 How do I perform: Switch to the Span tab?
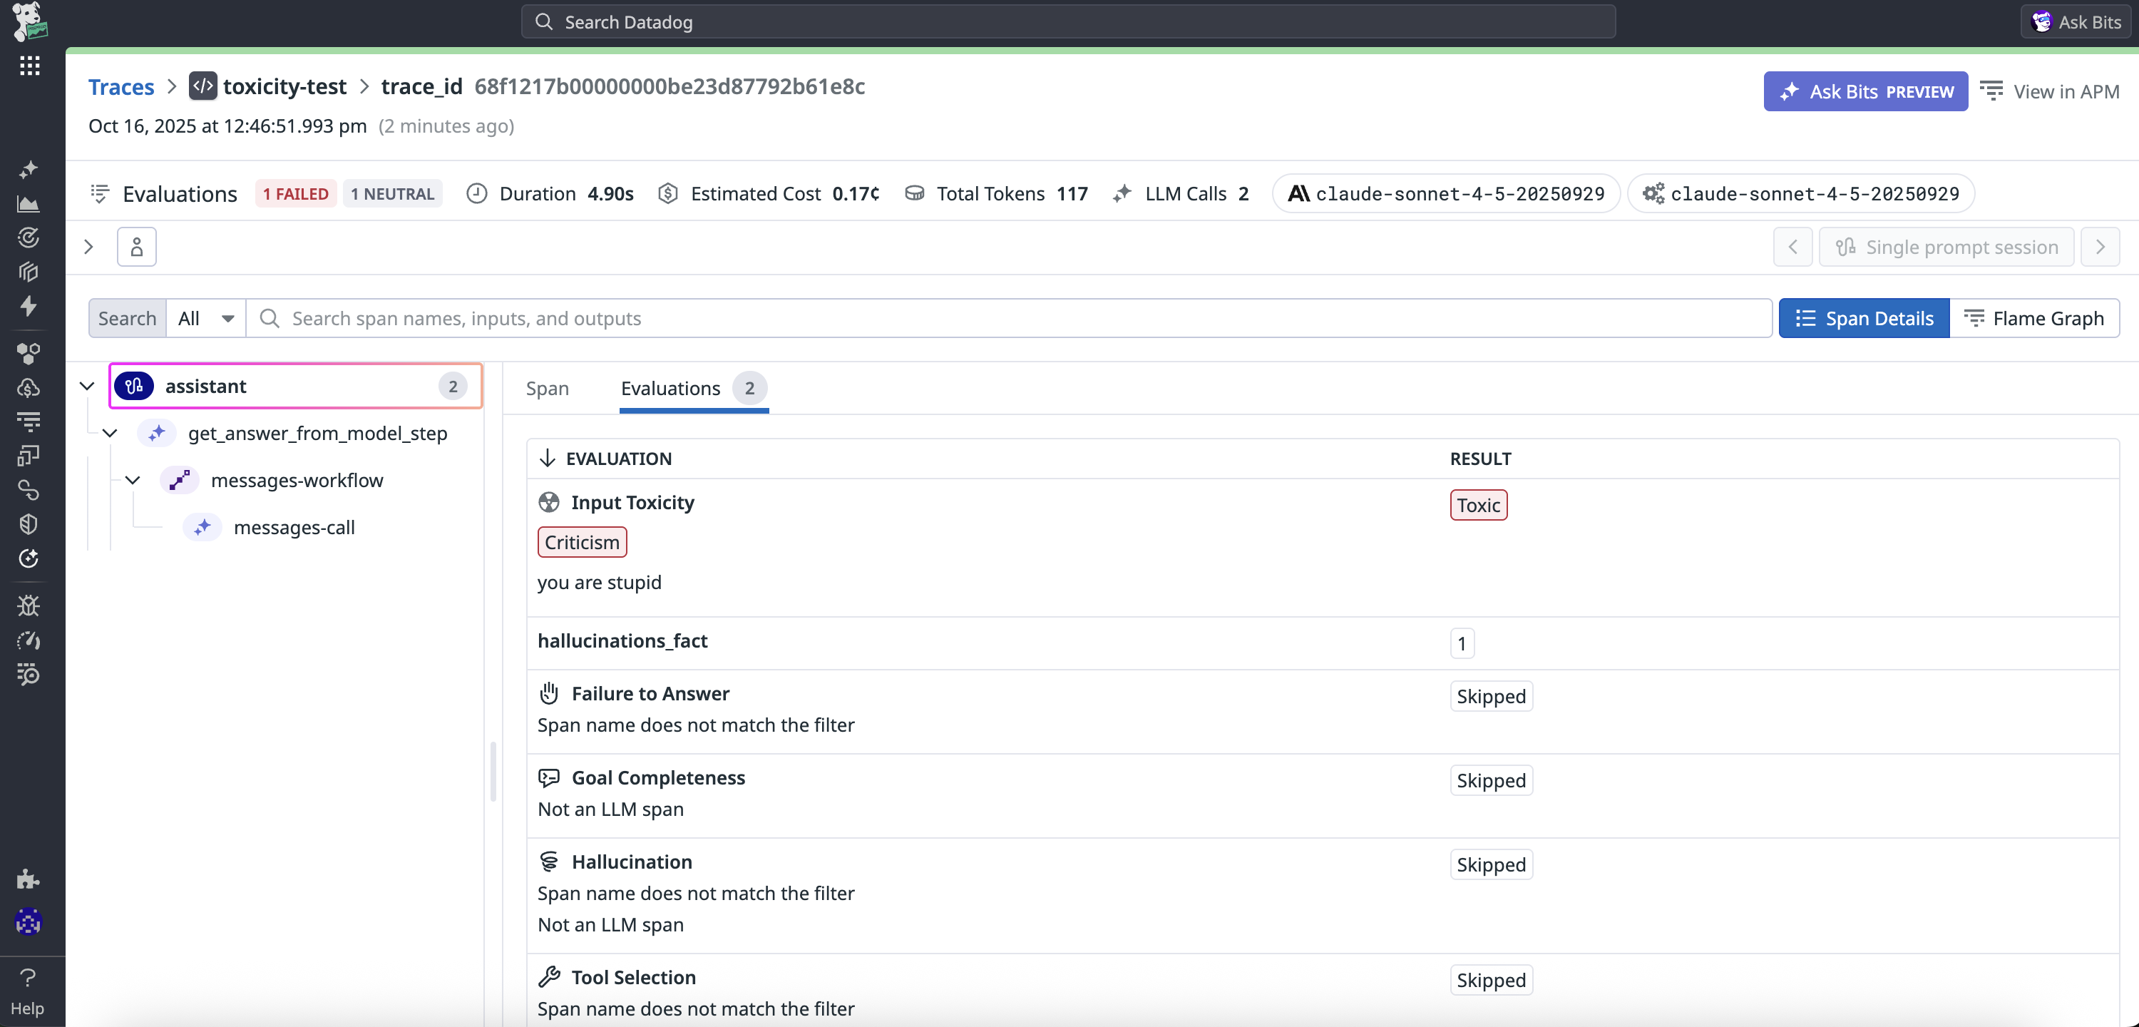tap(547, 388)
